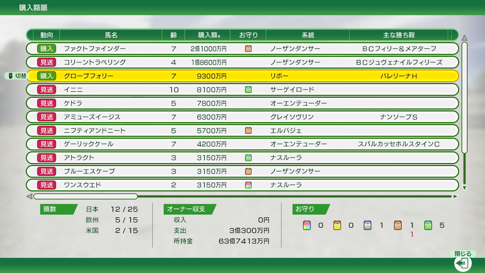Sort by the 購入額 column header

(209, 35)
